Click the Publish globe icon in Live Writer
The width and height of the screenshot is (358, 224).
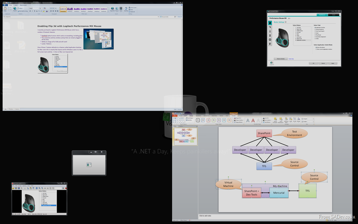click(x=15, y=9)
